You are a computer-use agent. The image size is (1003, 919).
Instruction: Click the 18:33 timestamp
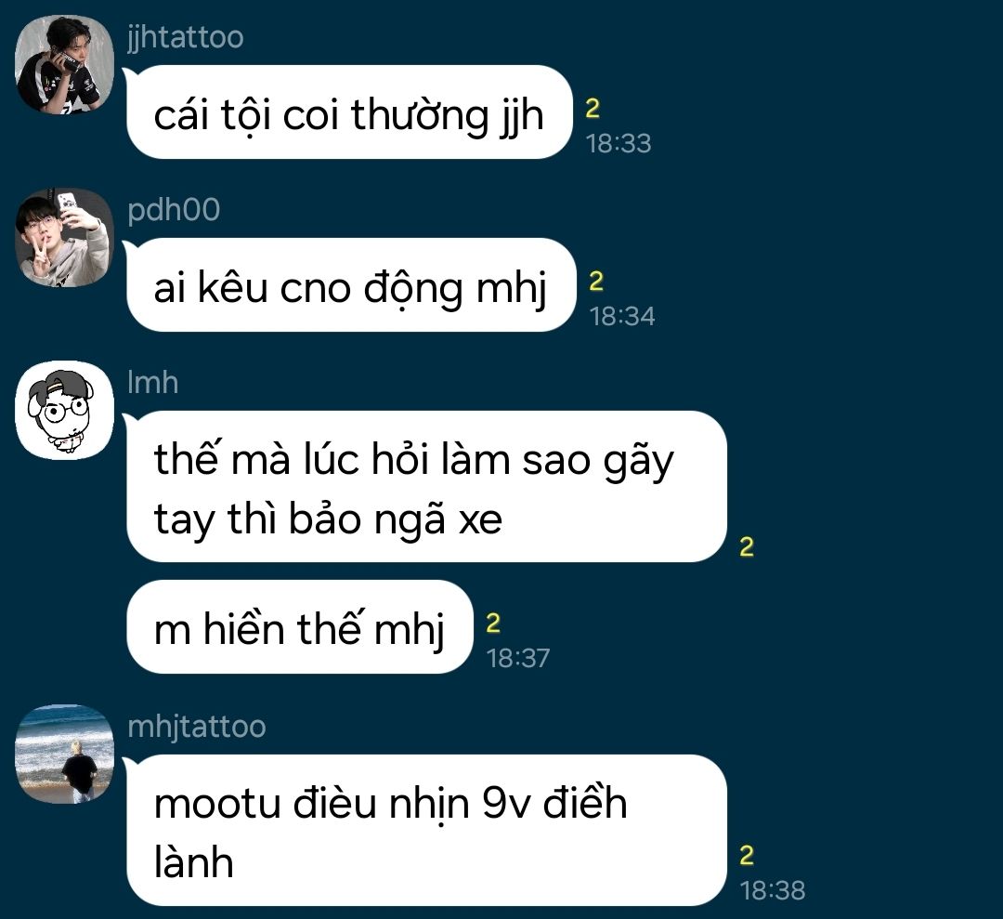[x=619, y=143]
